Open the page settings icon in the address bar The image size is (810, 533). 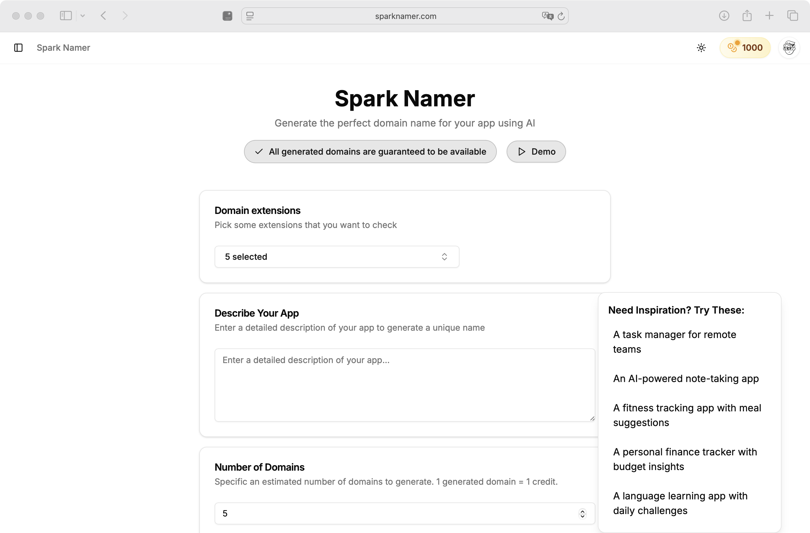(250, 16)
